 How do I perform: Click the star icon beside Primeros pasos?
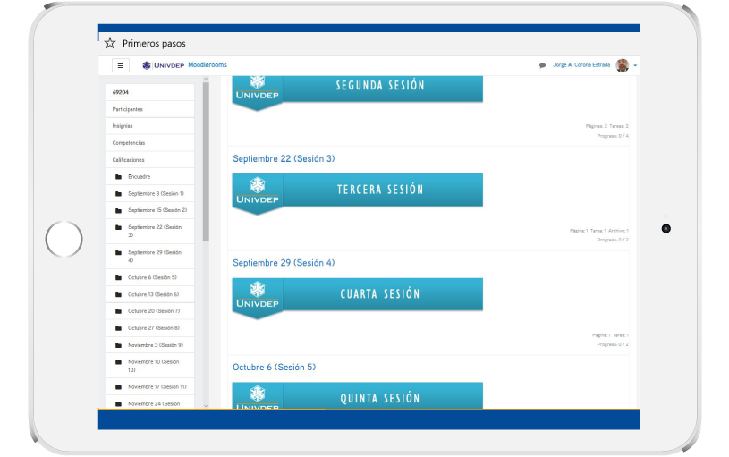click(110, 43)
